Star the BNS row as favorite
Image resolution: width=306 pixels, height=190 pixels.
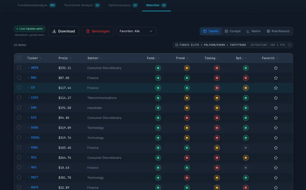pyautogui.click(x=276, y=78)
